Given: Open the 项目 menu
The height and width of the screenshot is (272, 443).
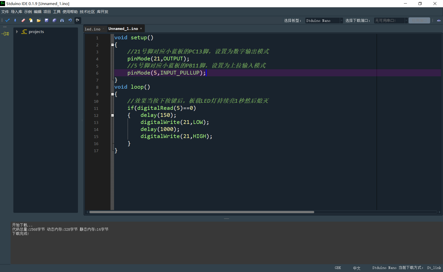Looking at the screenshot, I should tap(47, 12).
